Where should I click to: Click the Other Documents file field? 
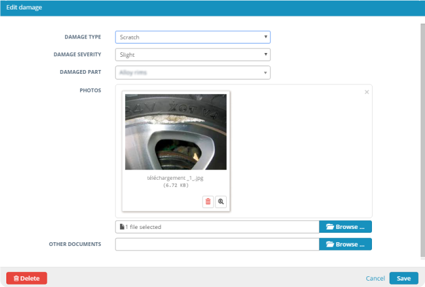pyautogui.click(x=217, y=244)
